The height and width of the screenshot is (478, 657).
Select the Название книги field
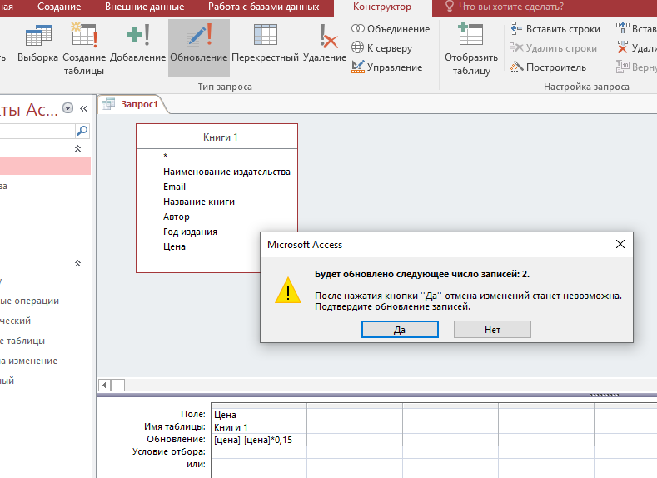(x=199, y=202)
